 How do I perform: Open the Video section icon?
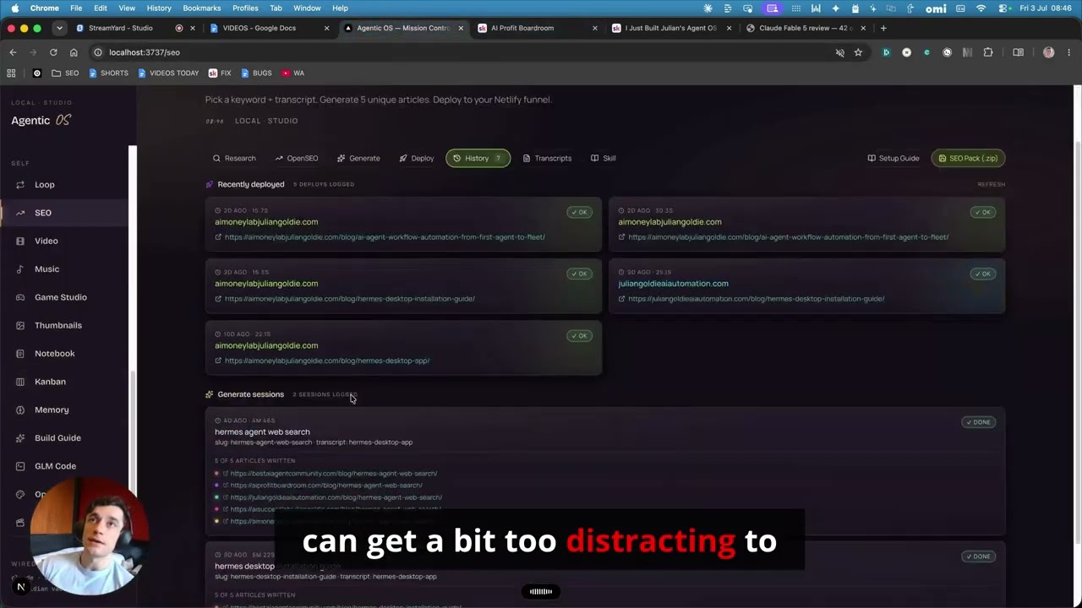20,241
